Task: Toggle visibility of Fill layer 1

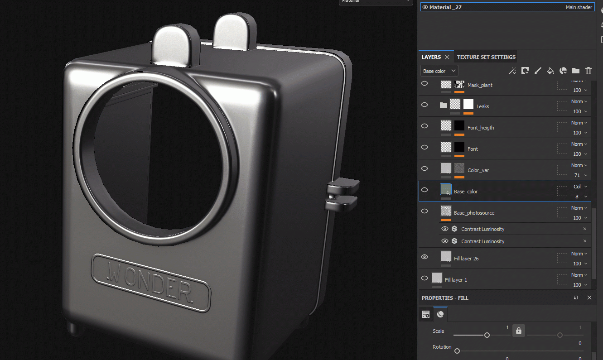Action: pos(425,278)
